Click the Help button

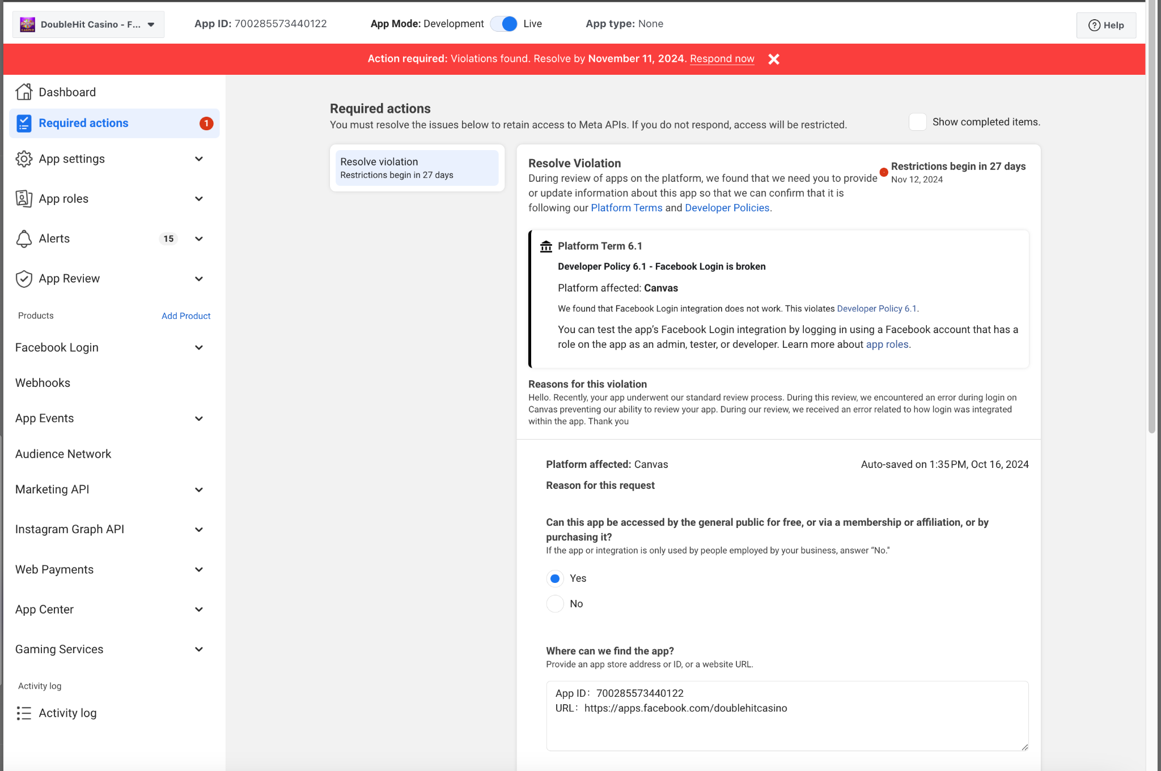pos(1106,25)
